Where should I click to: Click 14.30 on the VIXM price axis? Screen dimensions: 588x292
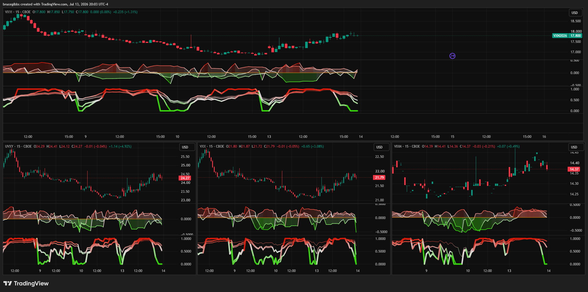(x=574, y=184)
